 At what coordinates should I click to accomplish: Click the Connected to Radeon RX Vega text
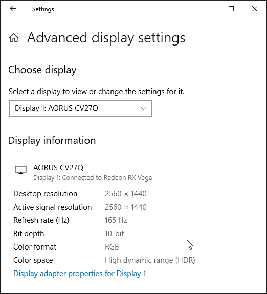[x=107, y=178]
